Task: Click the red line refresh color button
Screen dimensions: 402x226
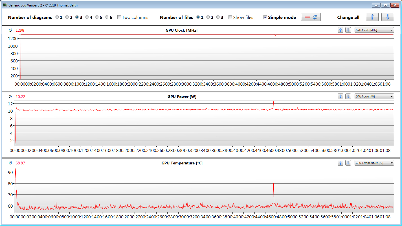Action: pyautogui.click(x=311, y=17)
